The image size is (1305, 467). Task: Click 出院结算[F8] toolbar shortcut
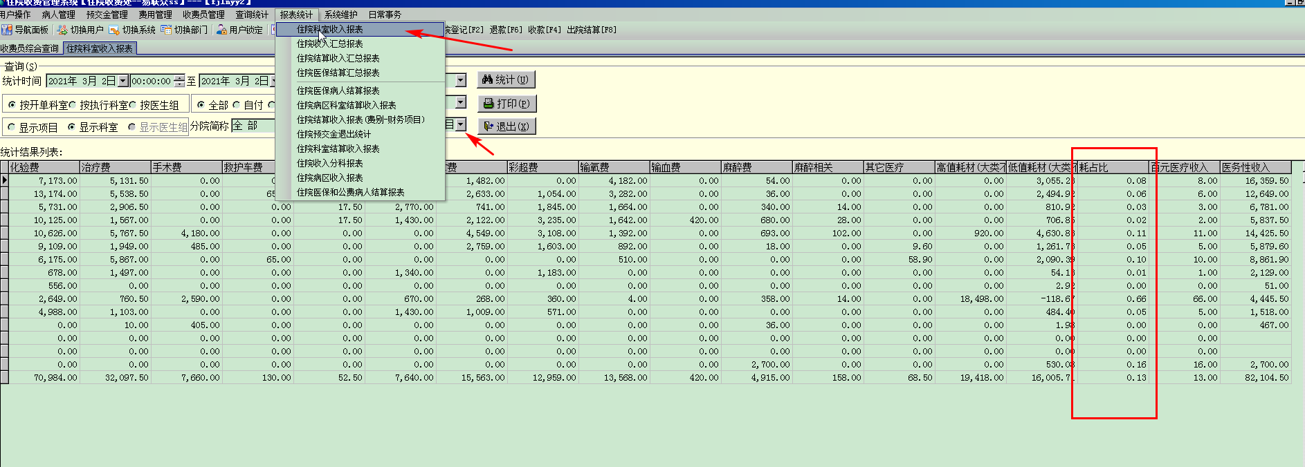coord(592,30)
